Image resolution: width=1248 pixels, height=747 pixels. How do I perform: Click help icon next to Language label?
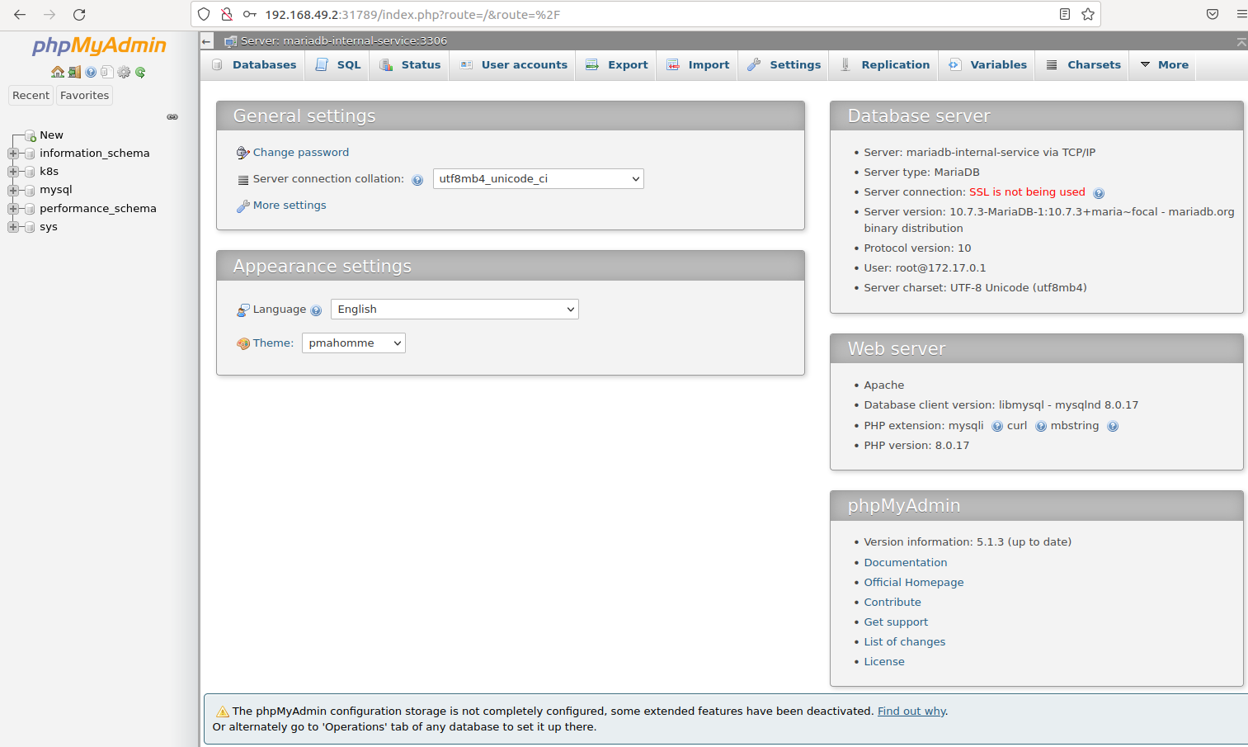click(x=316, y=310)
